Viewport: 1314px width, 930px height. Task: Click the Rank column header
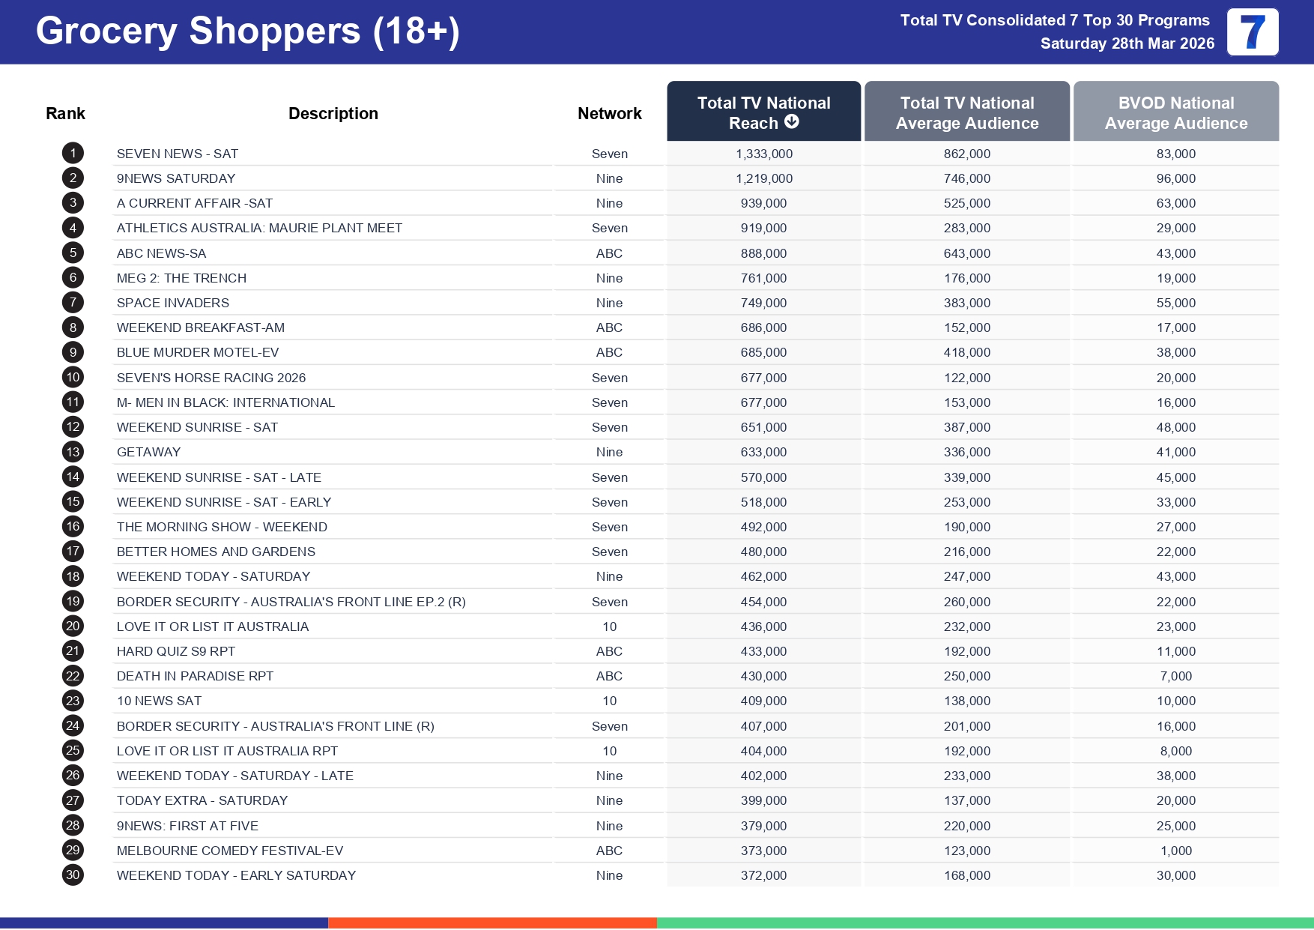click(x=65, y=113)
